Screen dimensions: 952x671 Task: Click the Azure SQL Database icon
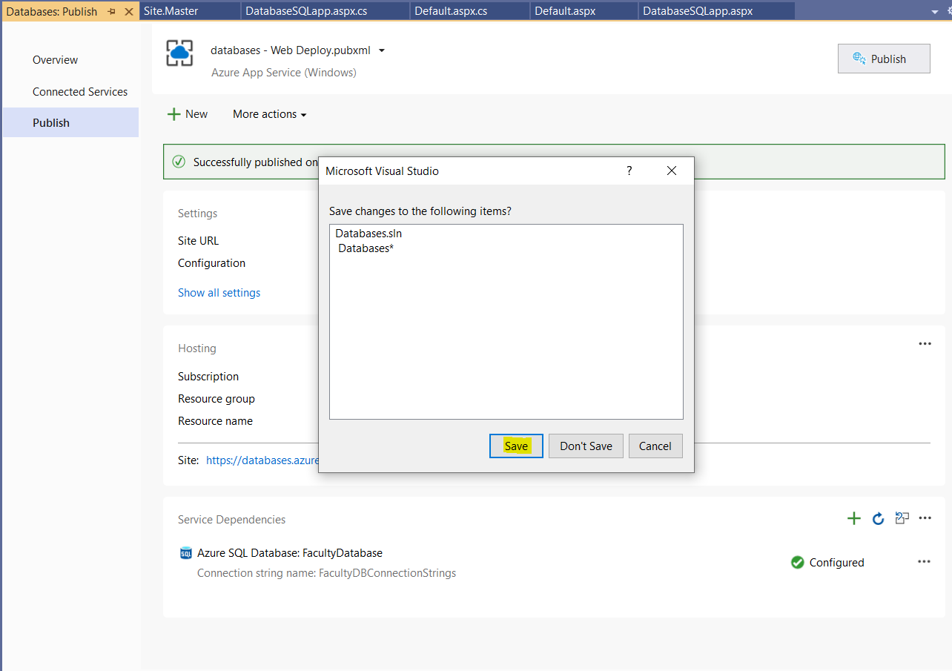pyautogui.click(x=186, y=552)
